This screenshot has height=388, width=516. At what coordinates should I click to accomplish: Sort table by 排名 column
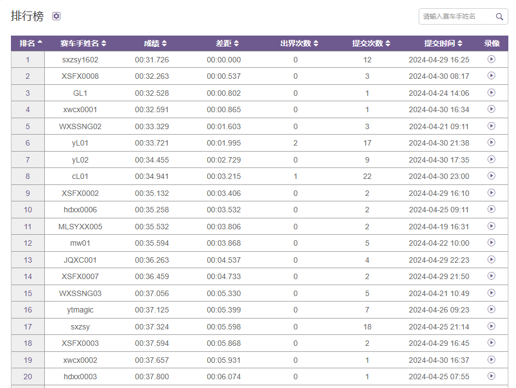pyautogui.click(x=31, y=43)
